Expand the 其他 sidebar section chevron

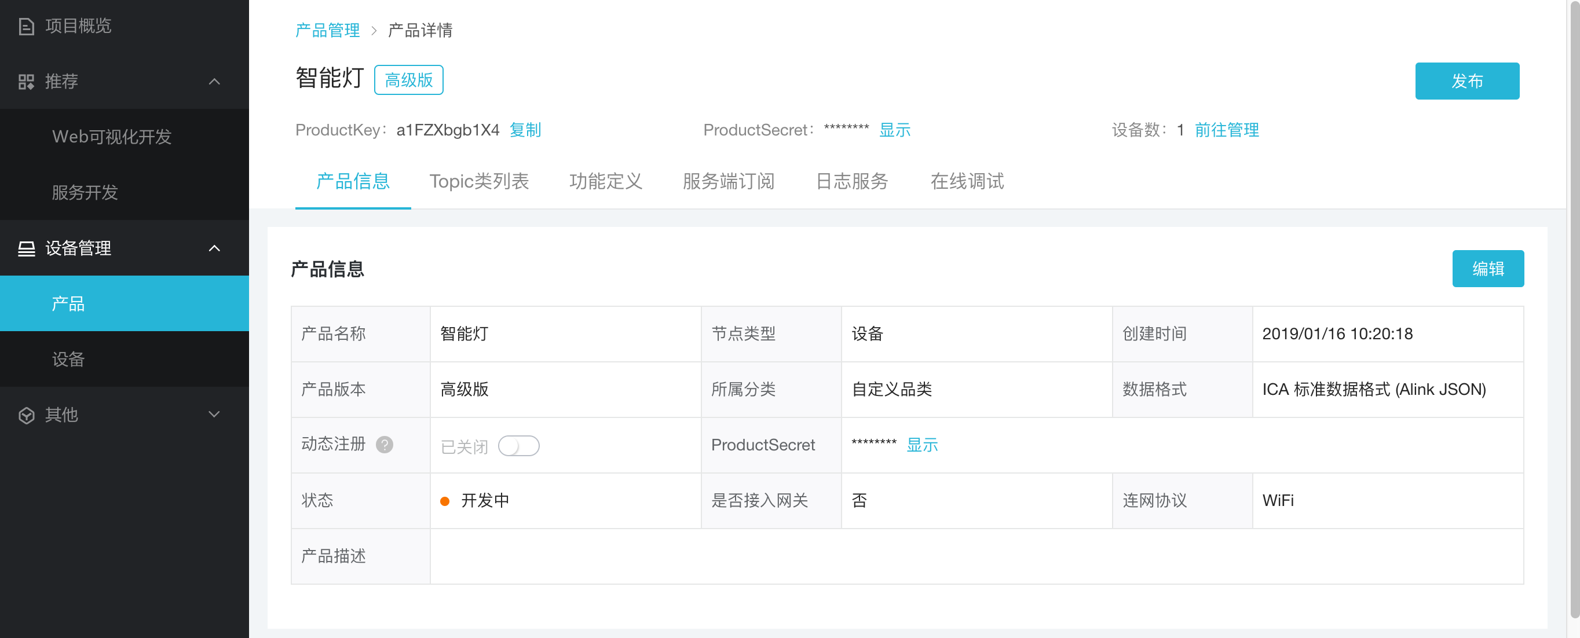pyautogui.click(x=214, y=415)
